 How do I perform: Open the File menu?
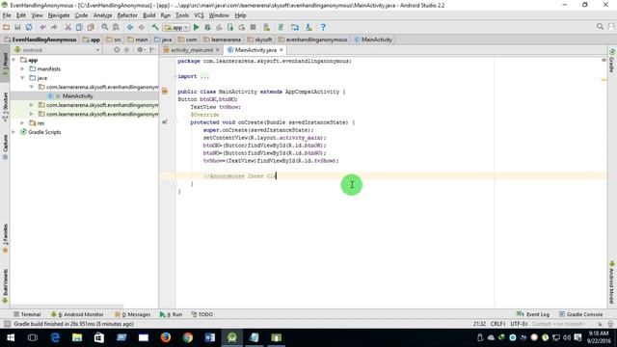(x=7, y=15)
